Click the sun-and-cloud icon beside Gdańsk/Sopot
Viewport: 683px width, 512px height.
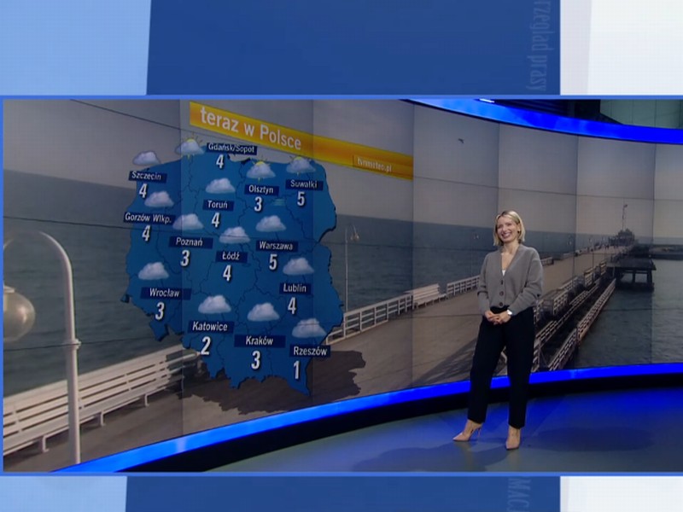click(x=190, y=147)
